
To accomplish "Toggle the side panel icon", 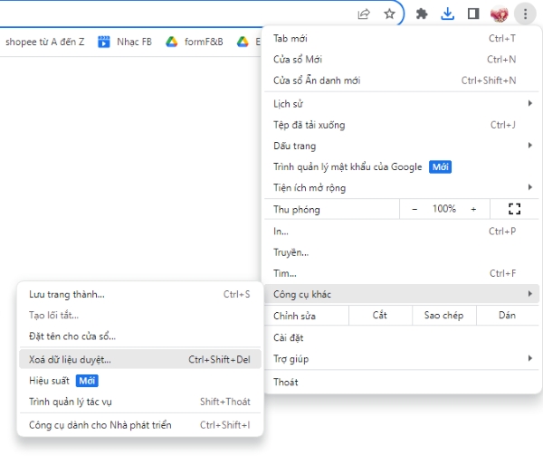I will [472, 14].
